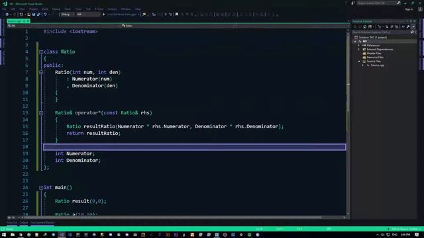424x238 pixels.
Task: Expand the External Dependencies node
Action: (359, 50)
